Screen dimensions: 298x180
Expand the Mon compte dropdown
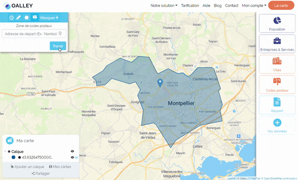(254, 5)
